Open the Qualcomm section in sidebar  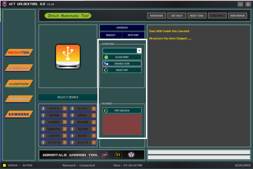19,68
